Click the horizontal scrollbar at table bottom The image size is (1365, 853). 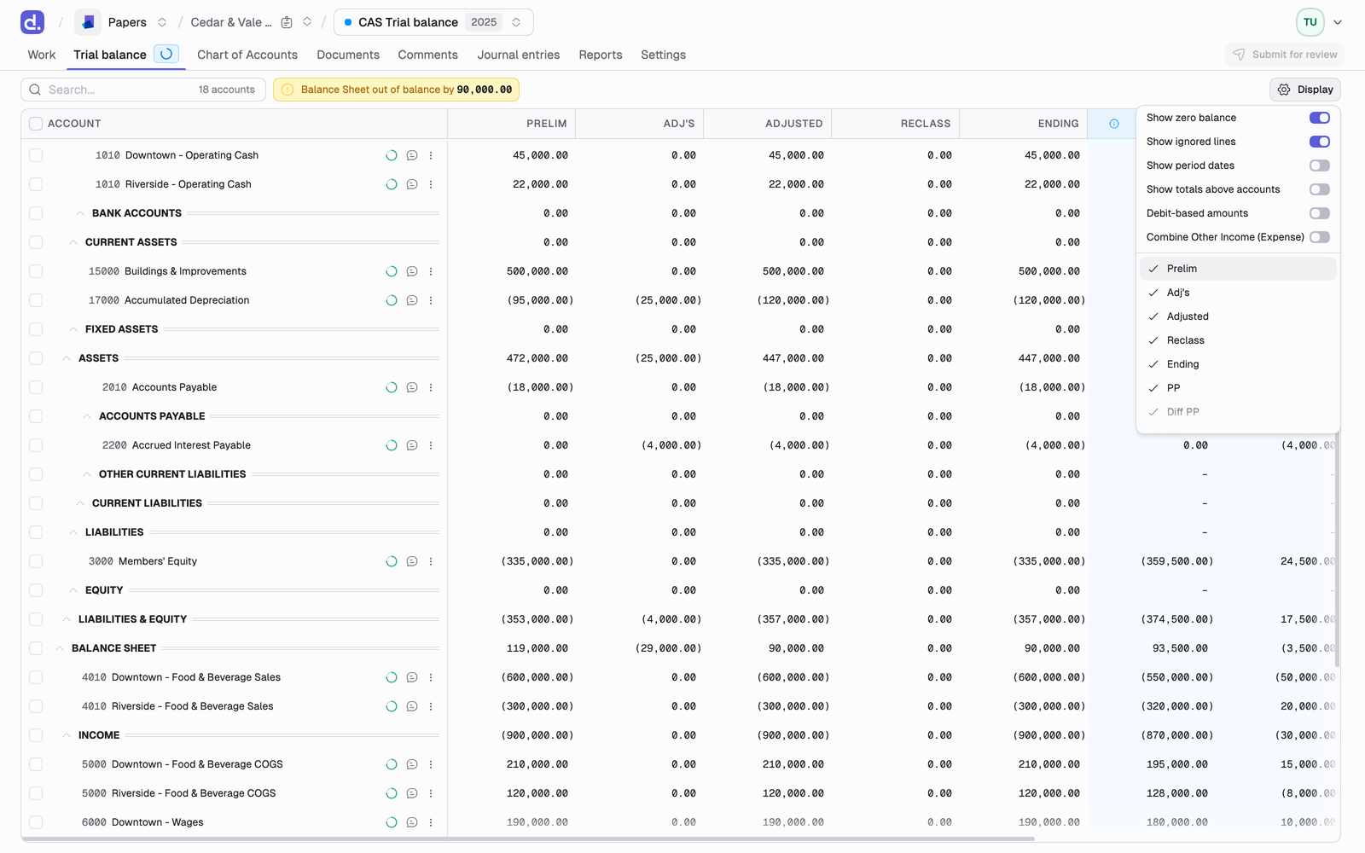pyautogui.click(x=529, y=839)
